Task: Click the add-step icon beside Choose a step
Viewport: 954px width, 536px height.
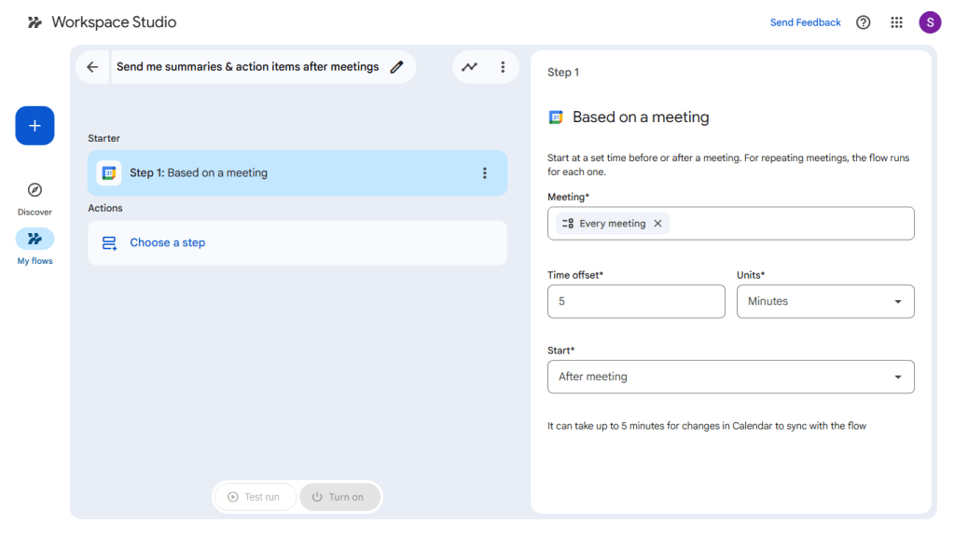Action: click(109, 242)
